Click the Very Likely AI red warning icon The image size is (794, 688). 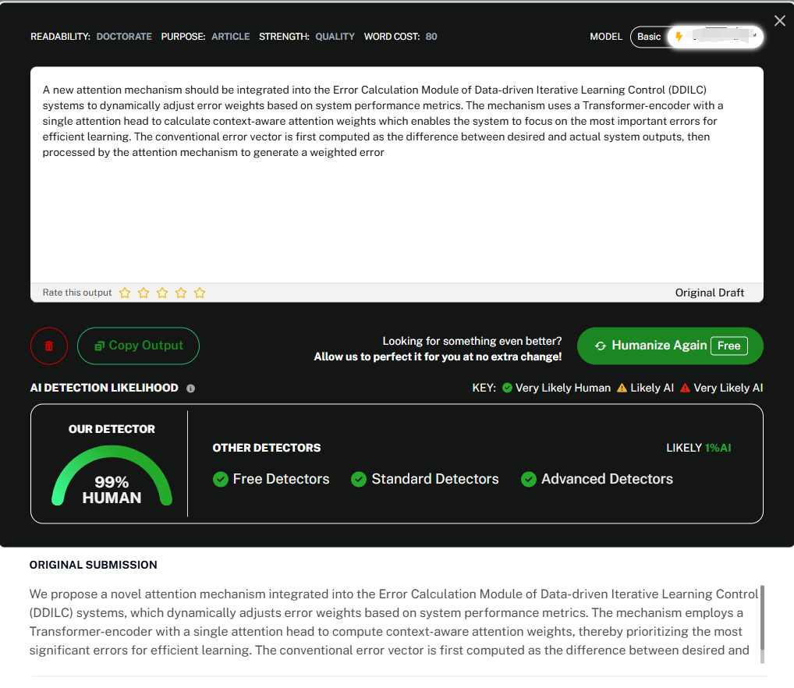(685, 388)
